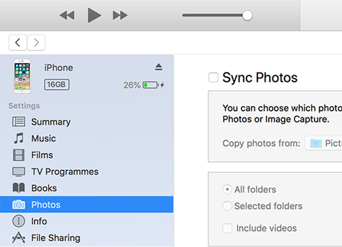Open the Music settings section
The height and width of the screenshot is (247, 342).
[x=87, y=139]
